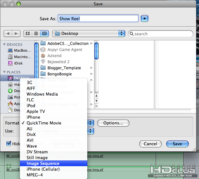Image resolution: width=199 pixels, height=179 pixels.
Task: Open the Downloads folder icon in sidebar
Action: [10, 91]
